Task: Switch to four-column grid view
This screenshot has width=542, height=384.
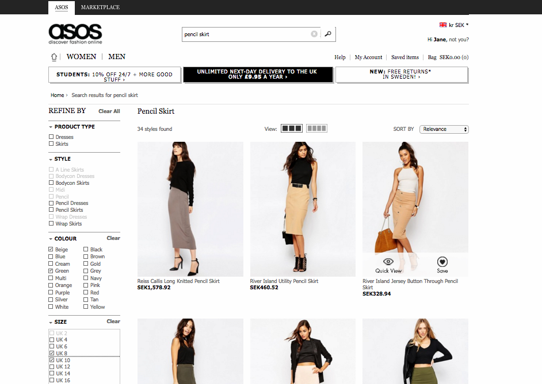Action: (316, 129)
